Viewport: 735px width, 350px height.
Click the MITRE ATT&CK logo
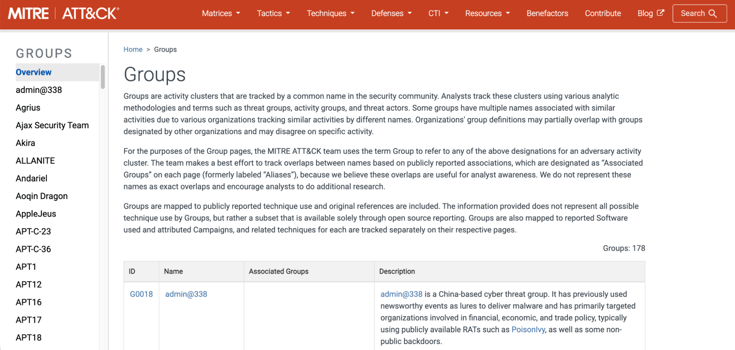coord(64,14)
